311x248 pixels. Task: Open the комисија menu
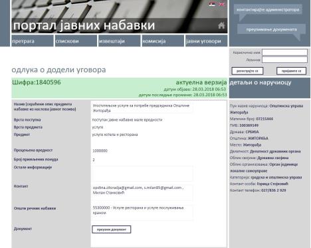pos(163,41)
